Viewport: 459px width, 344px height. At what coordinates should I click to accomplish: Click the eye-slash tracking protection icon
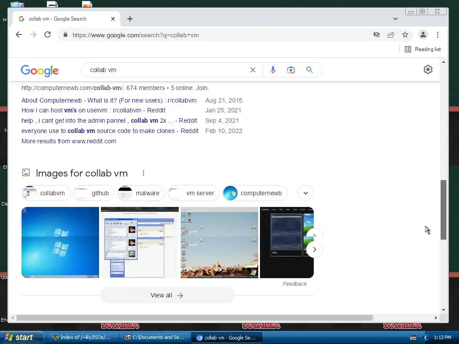[x=377, y=35]
